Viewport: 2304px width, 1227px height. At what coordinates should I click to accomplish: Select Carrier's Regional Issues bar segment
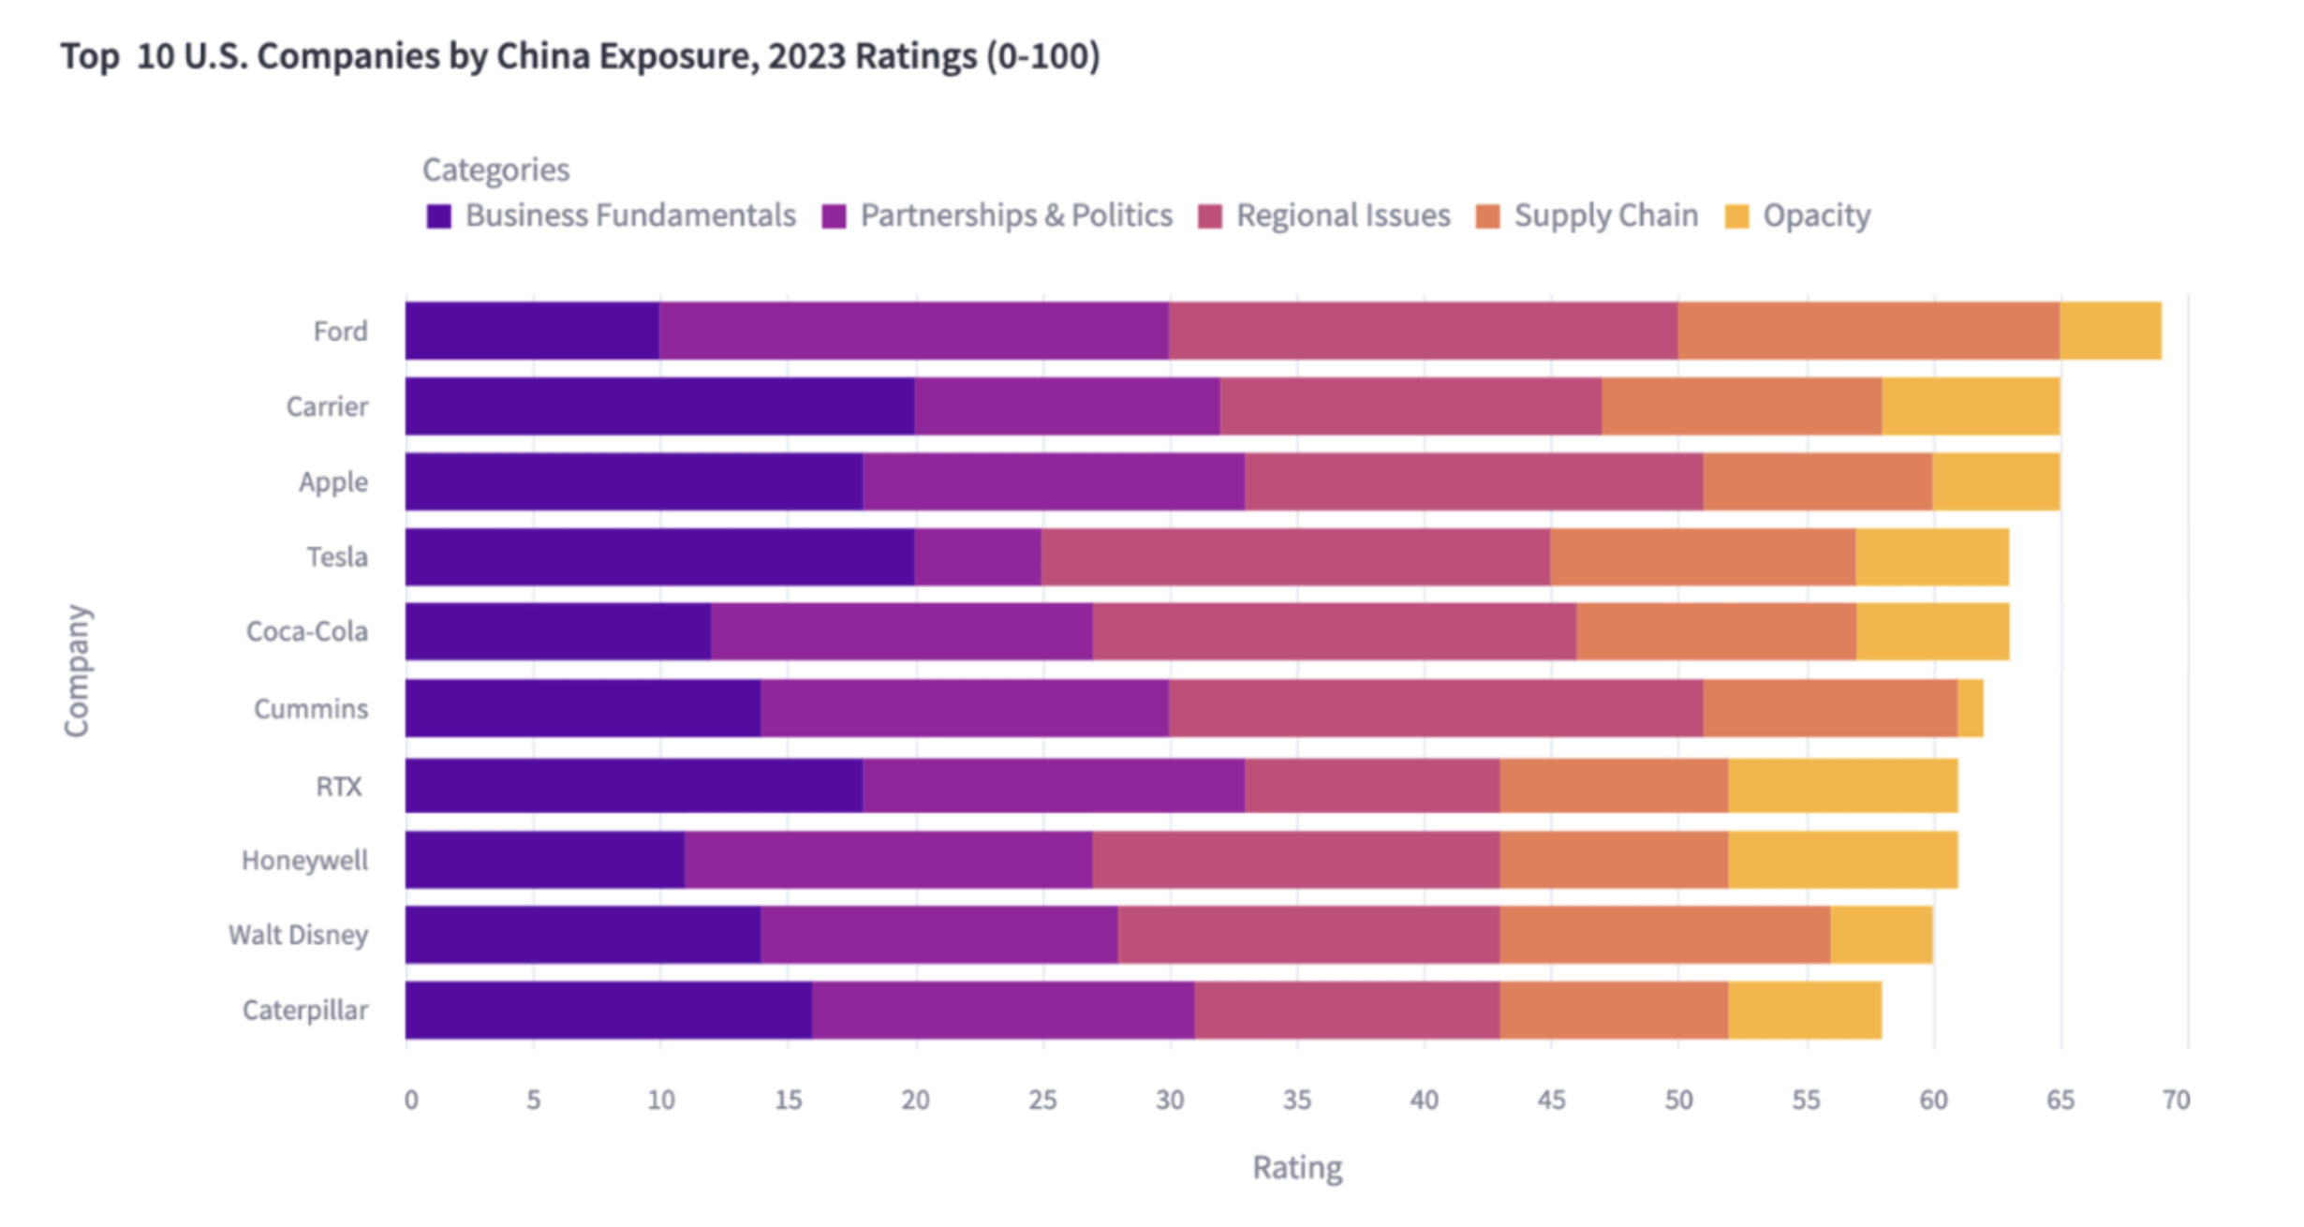[x=1410, y=407]
